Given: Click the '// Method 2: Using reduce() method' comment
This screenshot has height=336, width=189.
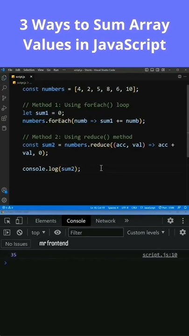Looking at the screenshot, I should 77,137.
